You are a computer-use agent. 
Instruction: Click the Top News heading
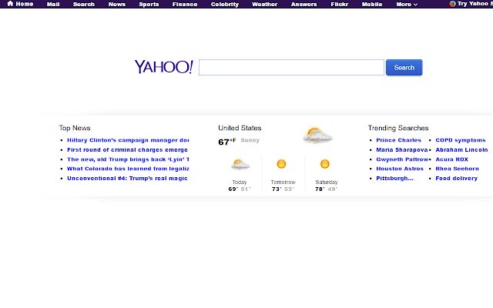point(75,128)
